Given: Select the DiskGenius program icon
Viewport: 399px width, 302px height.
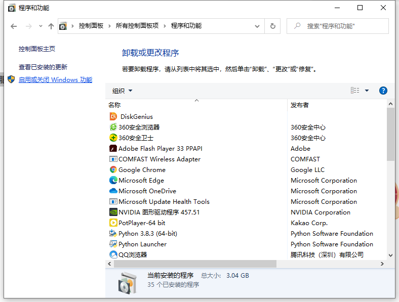Looking at the screenshot, I should (x=113, y=116).
